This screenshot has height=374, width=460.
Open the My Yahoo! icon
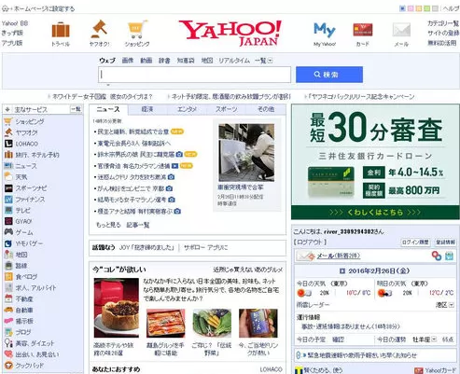pos(325,30)
